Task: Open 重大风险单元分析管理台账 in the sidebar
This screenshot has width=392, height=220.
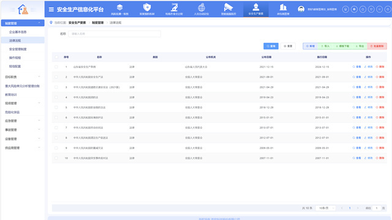Action: pos(22,86)
